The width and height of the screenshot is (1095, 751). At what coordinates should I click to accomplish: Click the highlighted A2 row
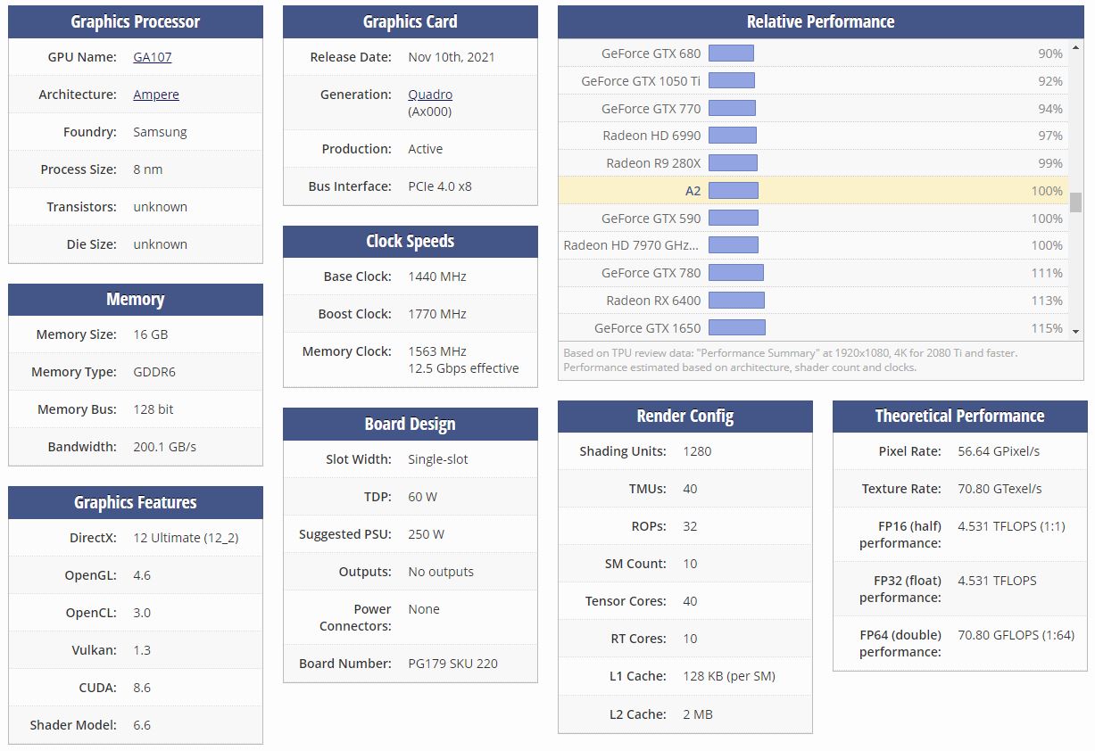pos(693,191)
